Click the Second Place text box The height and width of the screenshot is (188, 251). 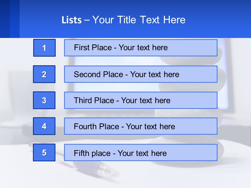click(x=141, y=74)
